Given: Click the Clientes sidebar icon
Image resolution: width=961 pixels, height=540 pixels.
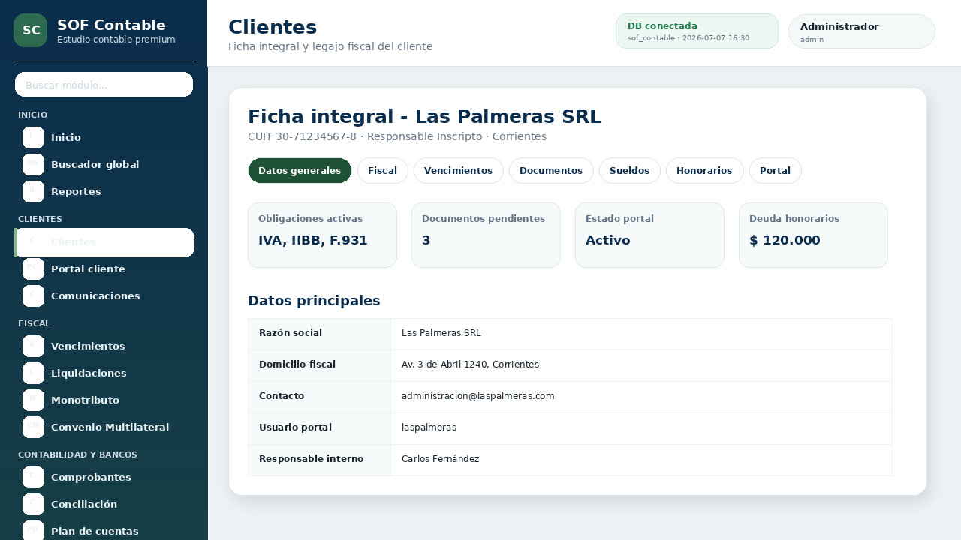Looking at the screenshot, I should click(x=33, y=242).
